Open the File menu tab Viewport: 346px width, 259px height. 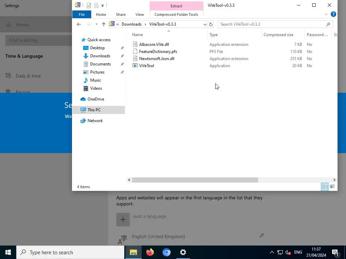coord(82,14)
